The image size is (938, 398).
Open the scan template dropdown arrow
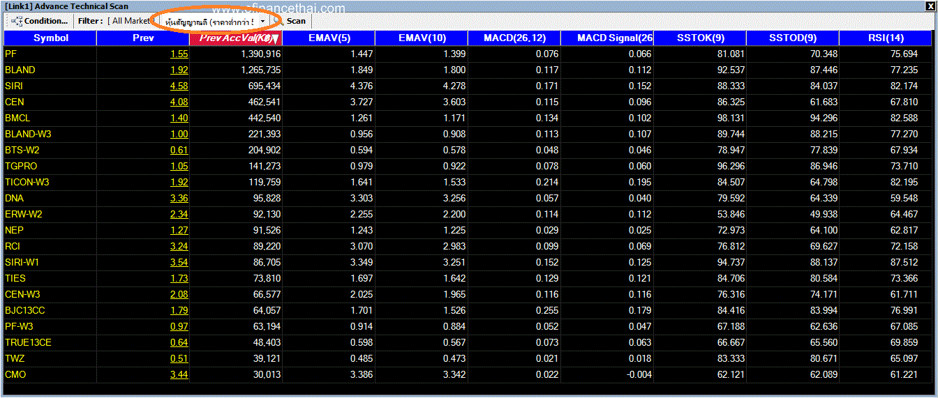click(x=262, y=22)
